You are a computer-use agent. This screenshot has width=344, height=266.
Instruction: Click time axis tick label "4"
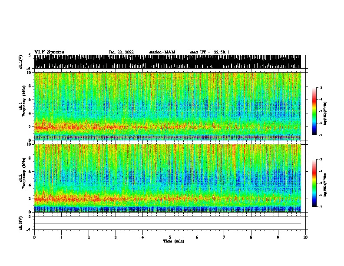pos(142,237)
